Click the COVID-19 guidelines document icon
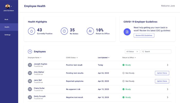The height and width of the screenshot is (103, 180). 127,32
